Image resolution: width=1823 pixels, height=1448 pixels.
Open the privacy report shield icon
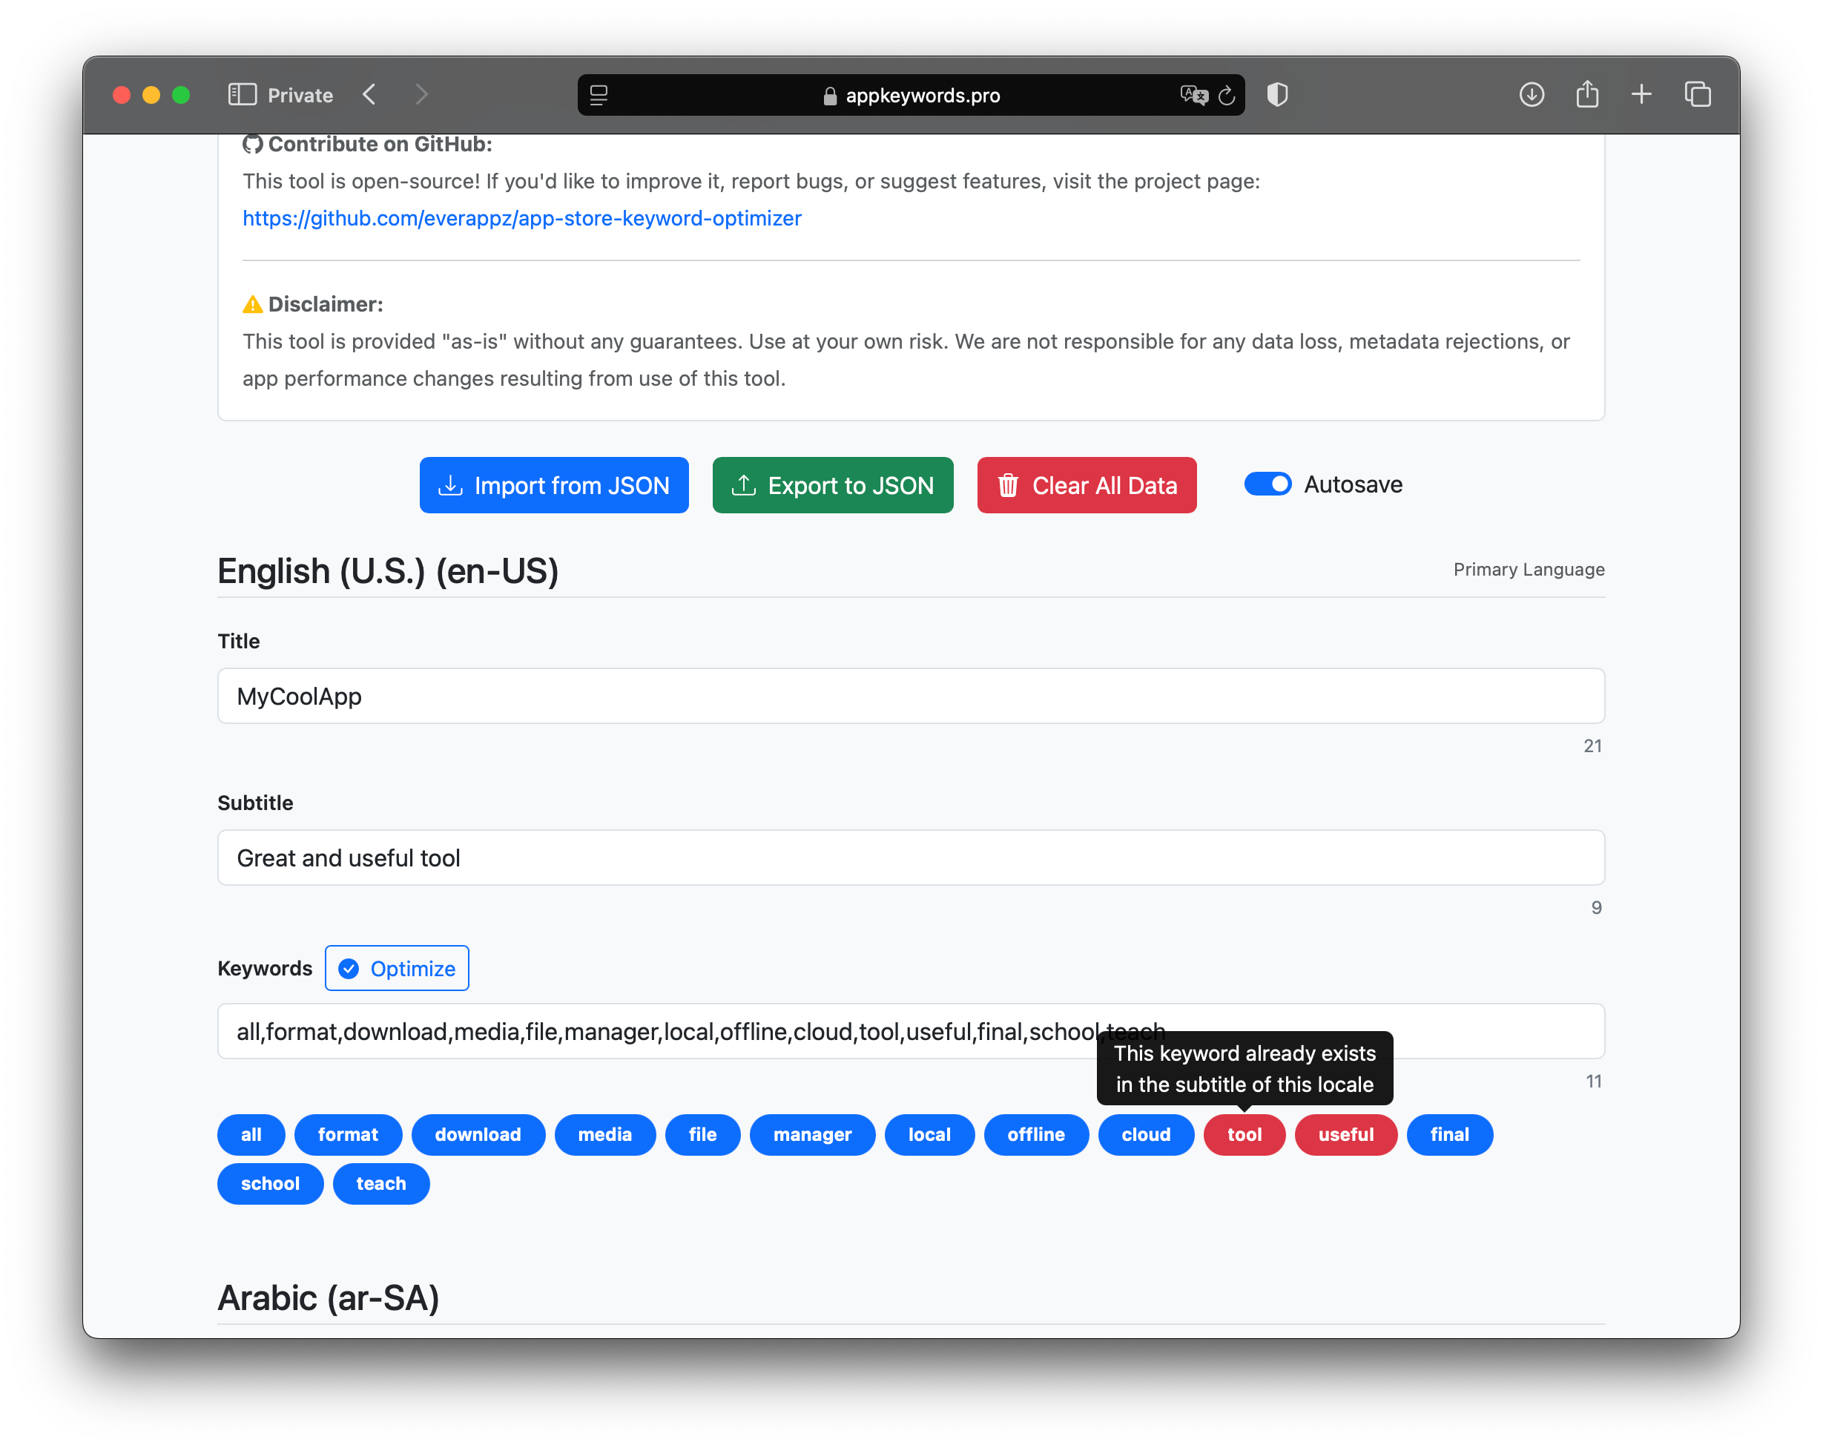click(x=1277, y=95)
